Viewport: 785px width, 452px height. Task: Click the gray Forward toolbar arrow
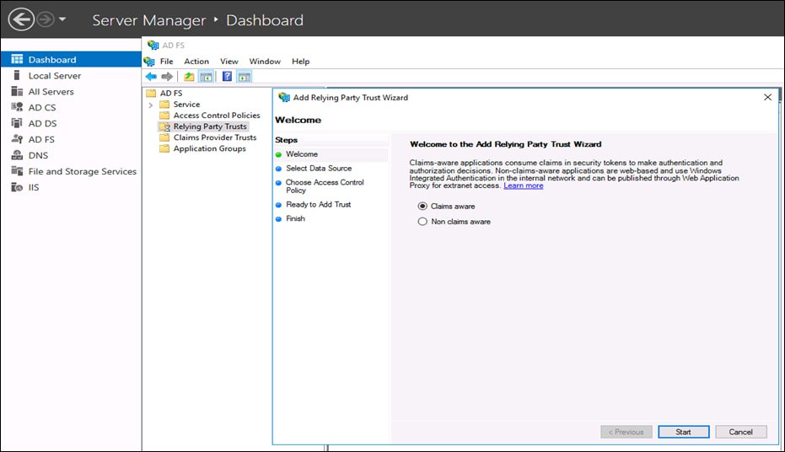(x=167, y=77)
